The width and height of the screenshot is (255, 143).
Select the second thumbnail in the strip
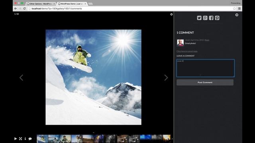(54, 139)
